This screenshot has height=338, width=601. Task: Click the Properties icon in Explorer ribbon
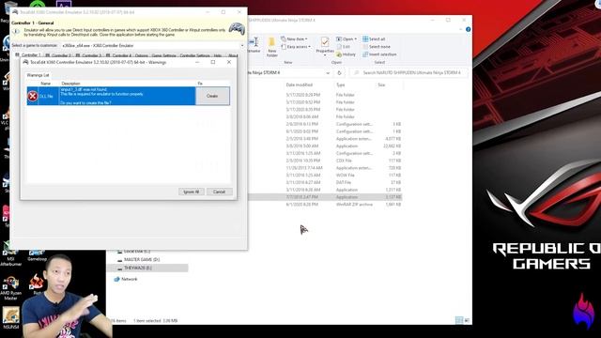tap(325, 42)
